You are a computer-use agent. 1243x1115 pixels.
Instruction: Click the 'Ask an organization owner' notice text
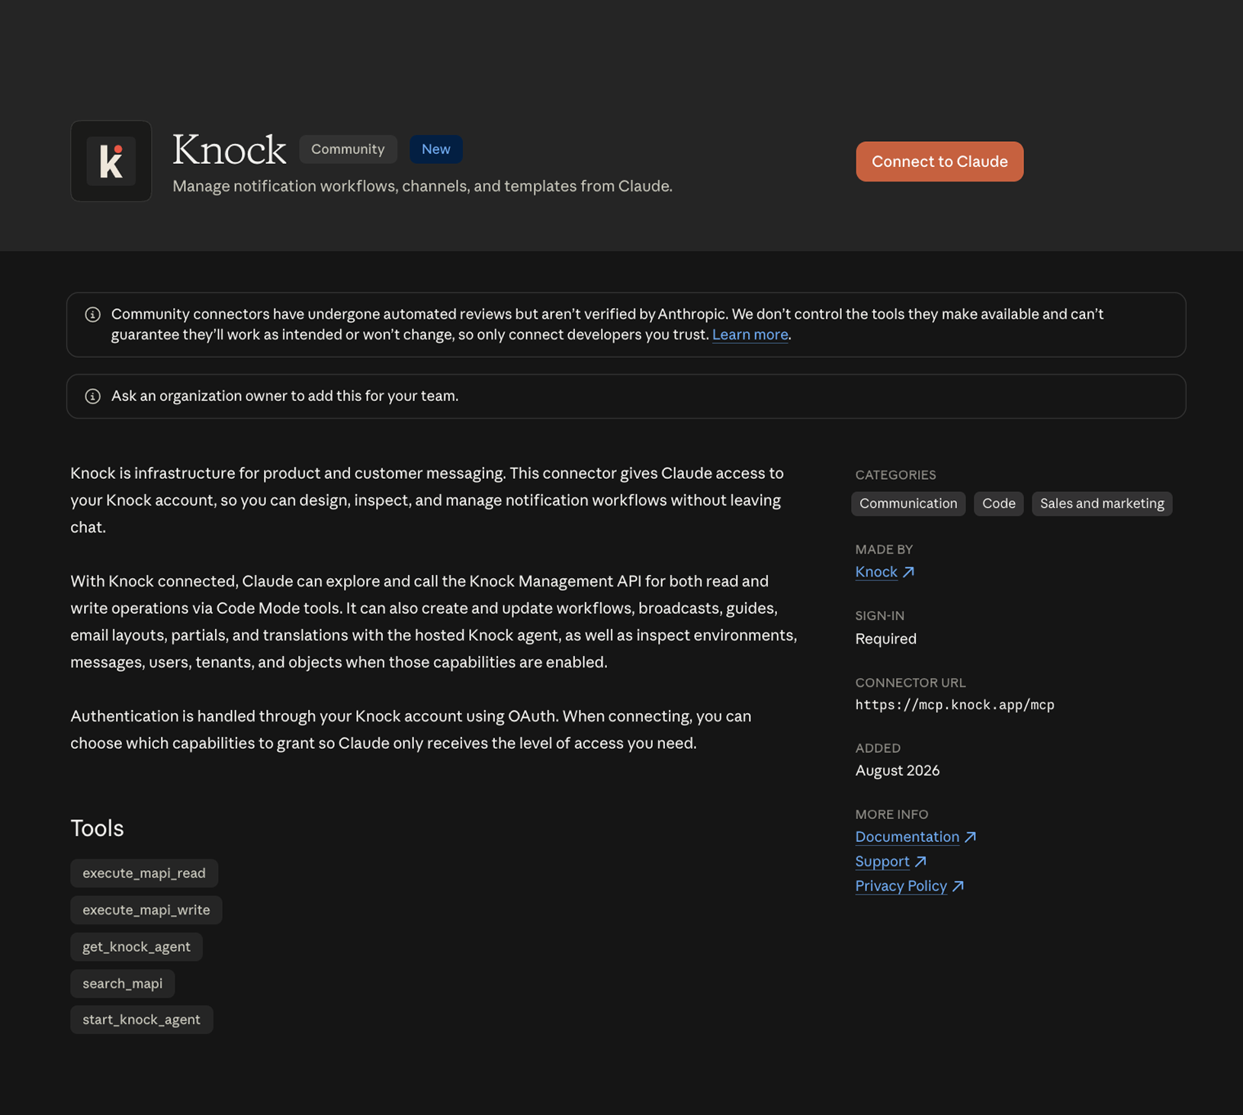point(285,396)
